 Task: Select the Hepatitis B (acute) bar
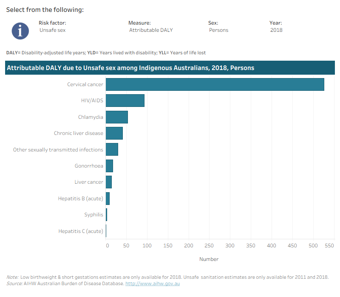click(108, 199)
